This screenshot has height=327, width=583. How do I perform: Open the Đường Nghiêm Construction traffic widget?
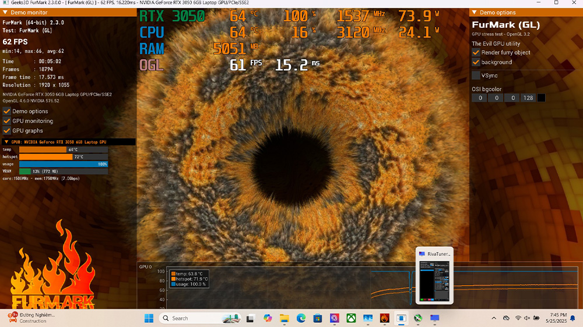[32, 318]
